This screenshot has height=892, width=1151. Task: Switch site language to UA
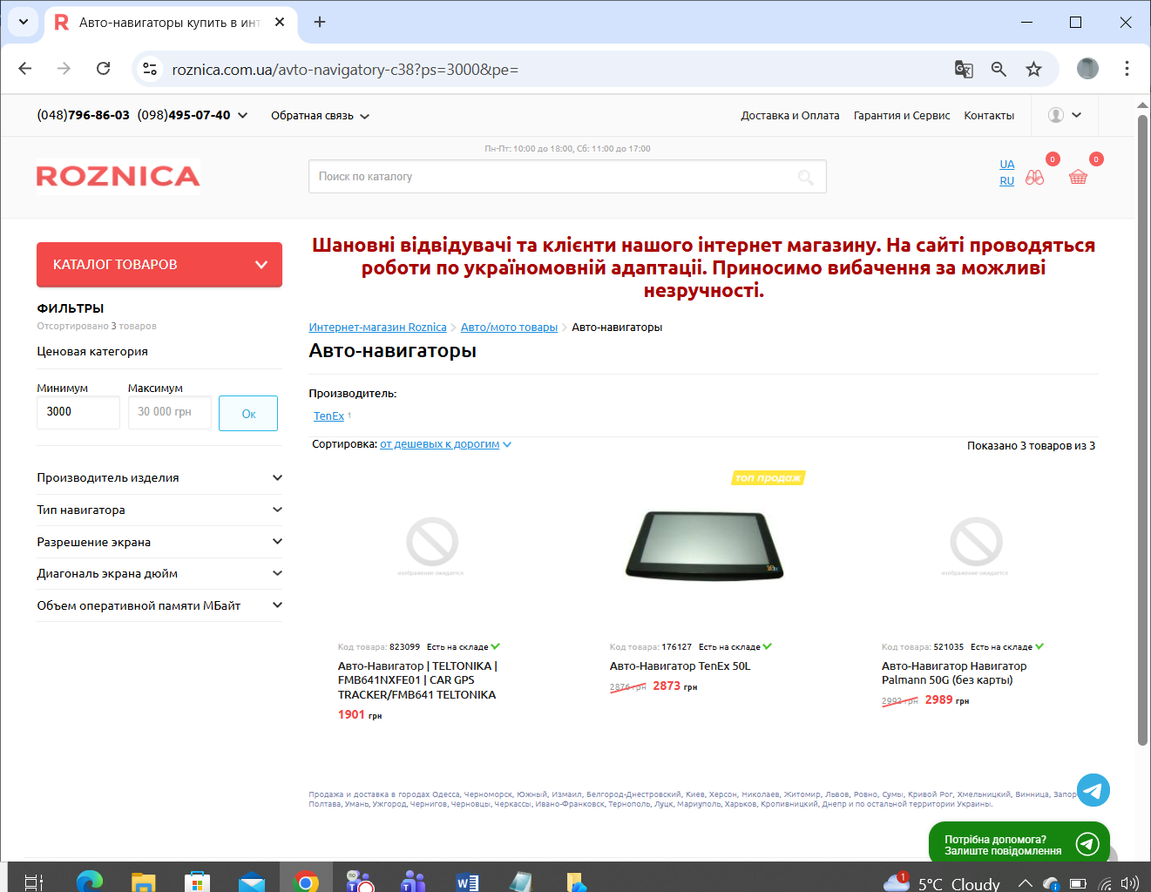click(1006, 165)
